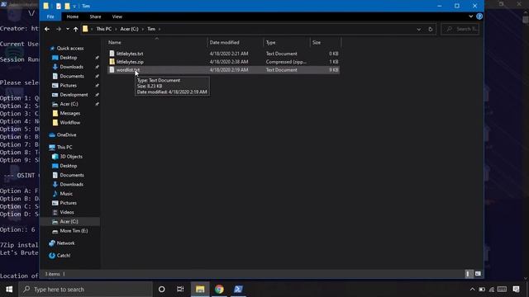Sort files by Date modified column

pyautogui.click(x=224, y=42)
